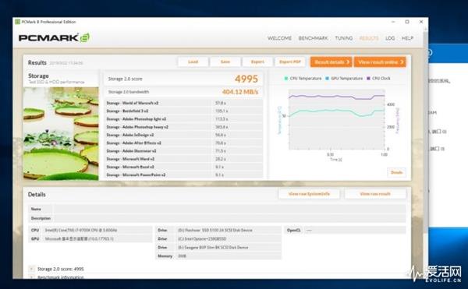
Task: Click the PCMark title bar app icon
Action: [x=18, y=22]
